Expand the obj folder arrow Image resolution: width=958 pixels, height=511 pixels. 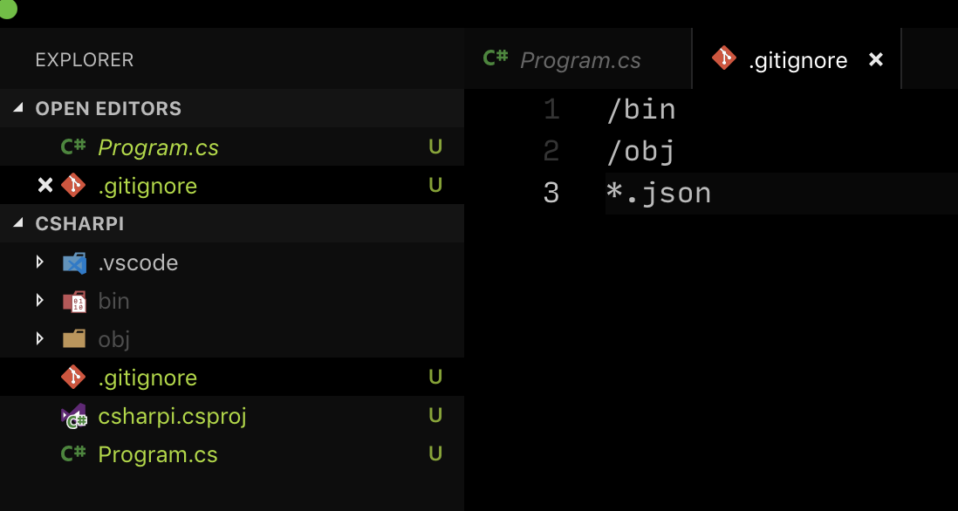pos(39,339)
